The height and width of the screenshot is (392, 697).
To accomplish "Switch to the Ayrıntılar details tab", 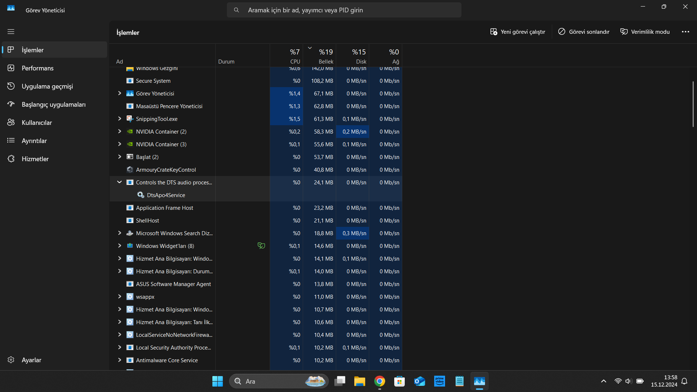I will point(34,140).
